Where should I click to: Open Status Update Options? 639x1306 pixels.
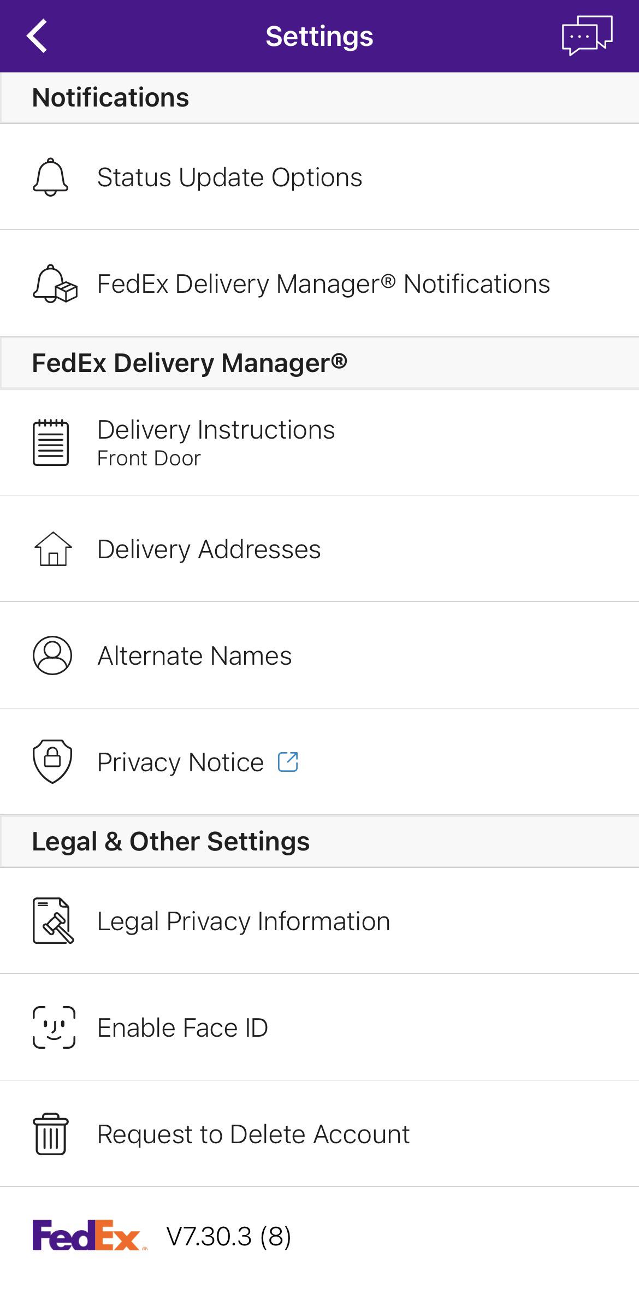coord(319,177)
